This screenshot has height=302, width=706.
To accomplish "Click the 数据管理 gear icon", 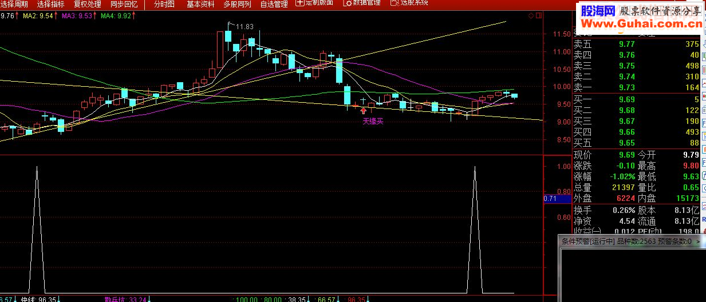I will [x=347, y=3].
